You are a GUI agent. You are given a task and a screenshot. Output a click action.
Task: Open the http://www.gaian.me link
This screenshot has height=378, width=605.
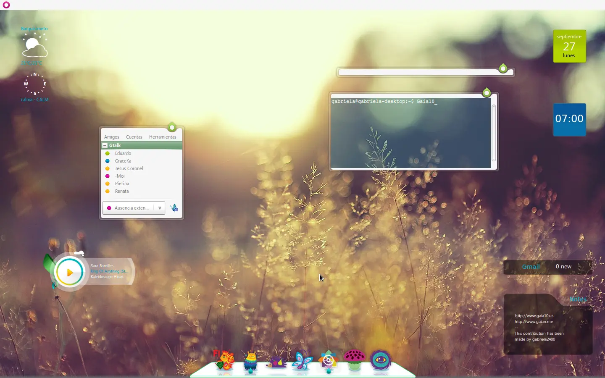(534, 322)
